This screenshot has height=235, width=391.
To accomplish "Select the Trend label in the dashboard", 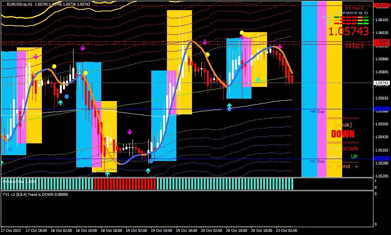I will 343,166.
